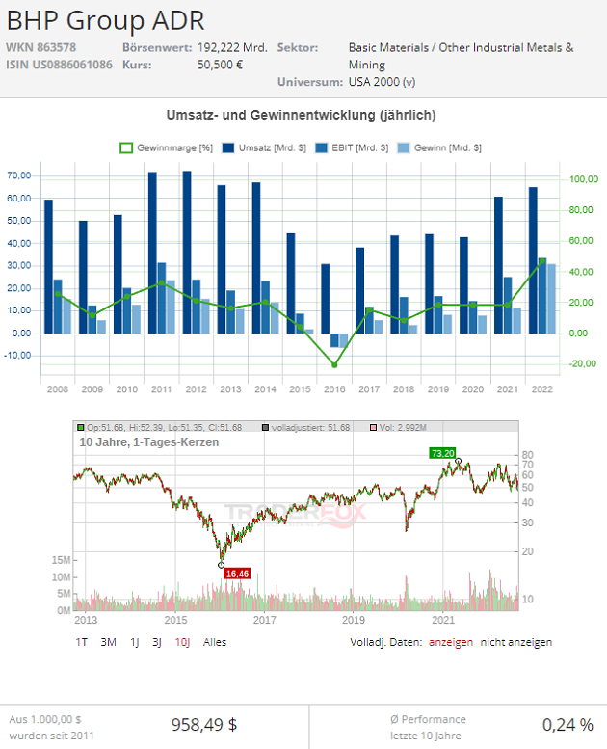Click the 958,49 $ value

204,725
